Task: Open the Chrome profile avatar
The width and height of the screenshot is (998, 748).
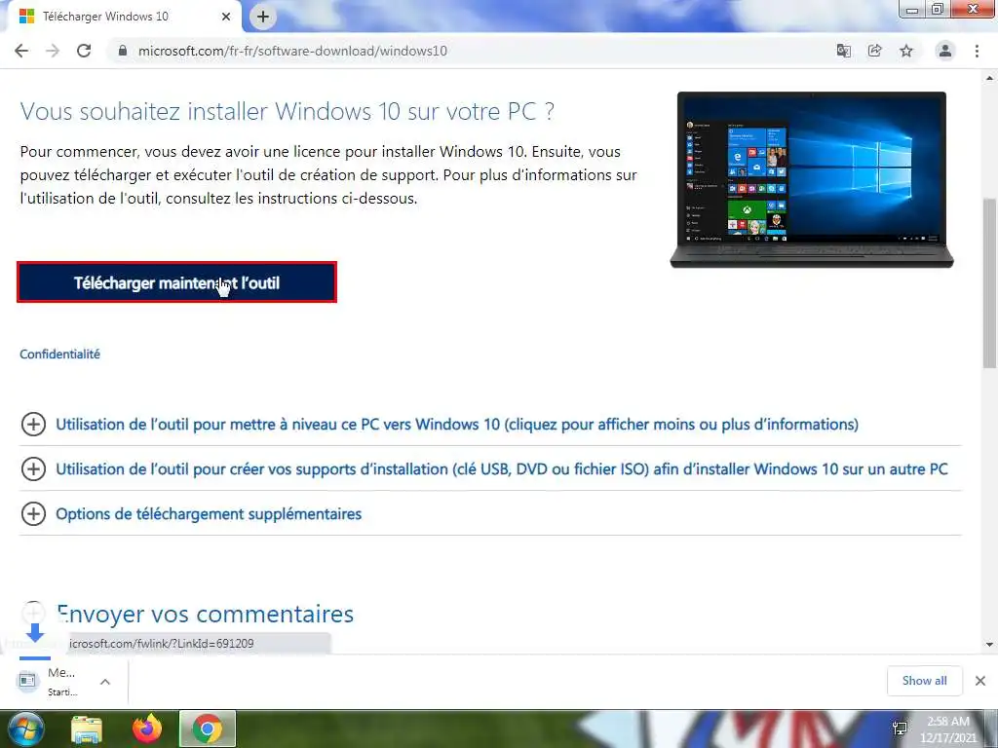Action: (x=945, y=51)
